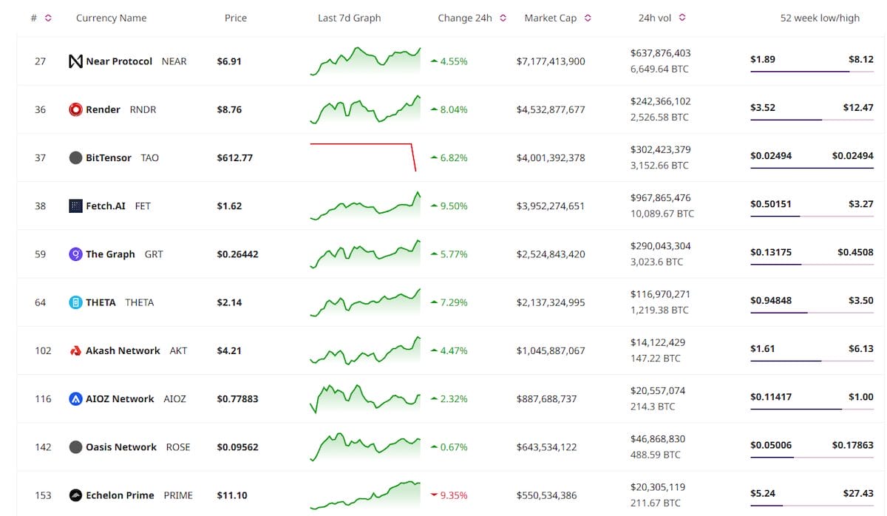Click the THETA coin logo
The image size is (887, 516).
(75, 302)
